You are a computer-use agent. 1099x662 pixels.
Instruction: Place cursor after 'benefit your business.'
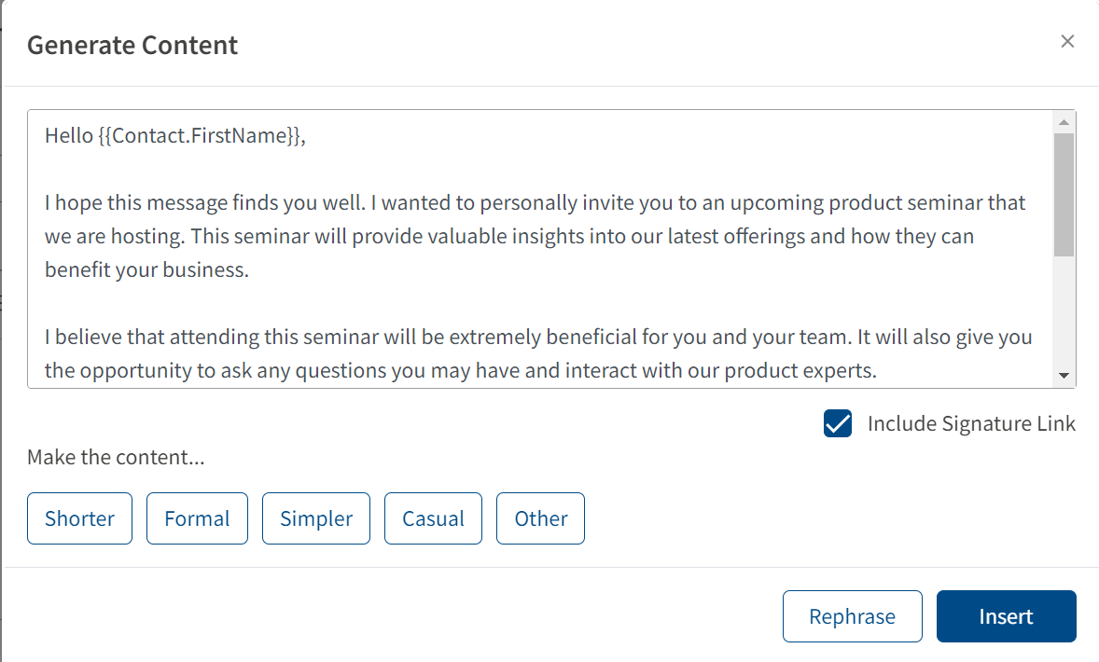[251, 269]
